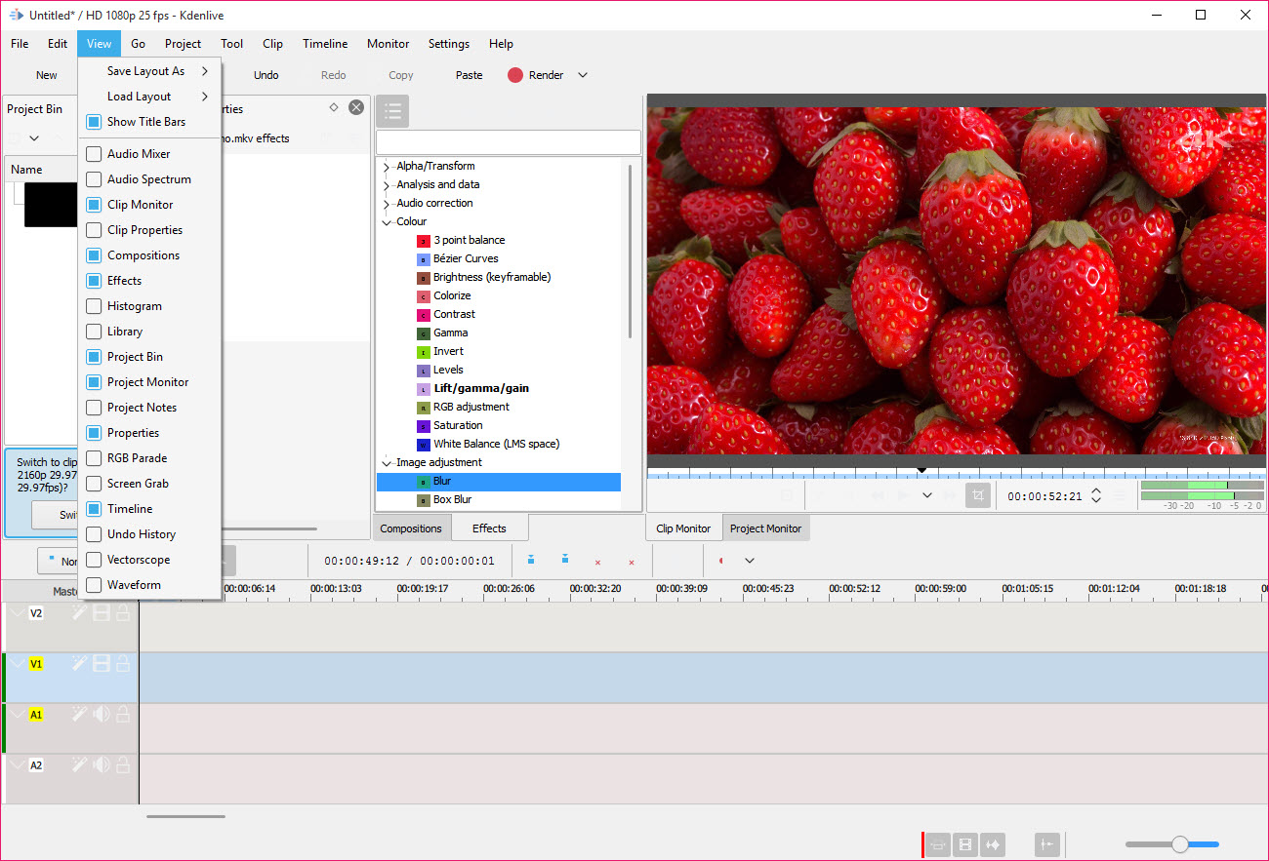This screenshot has height=861, width=1269.
Task: Expand the Alpha/Transform effects category
Action: tap(387, 167)
